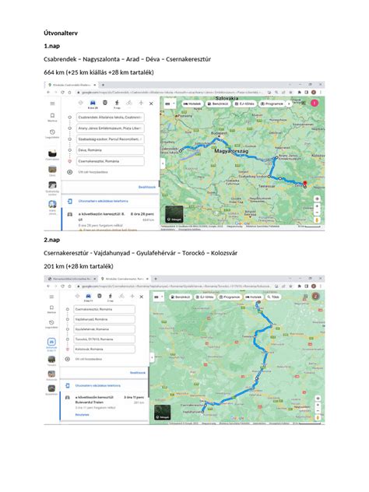Open Beállítások options in Day 1 map
The height and width of the screenshot is (492, 369).
[x=147, y=187]
